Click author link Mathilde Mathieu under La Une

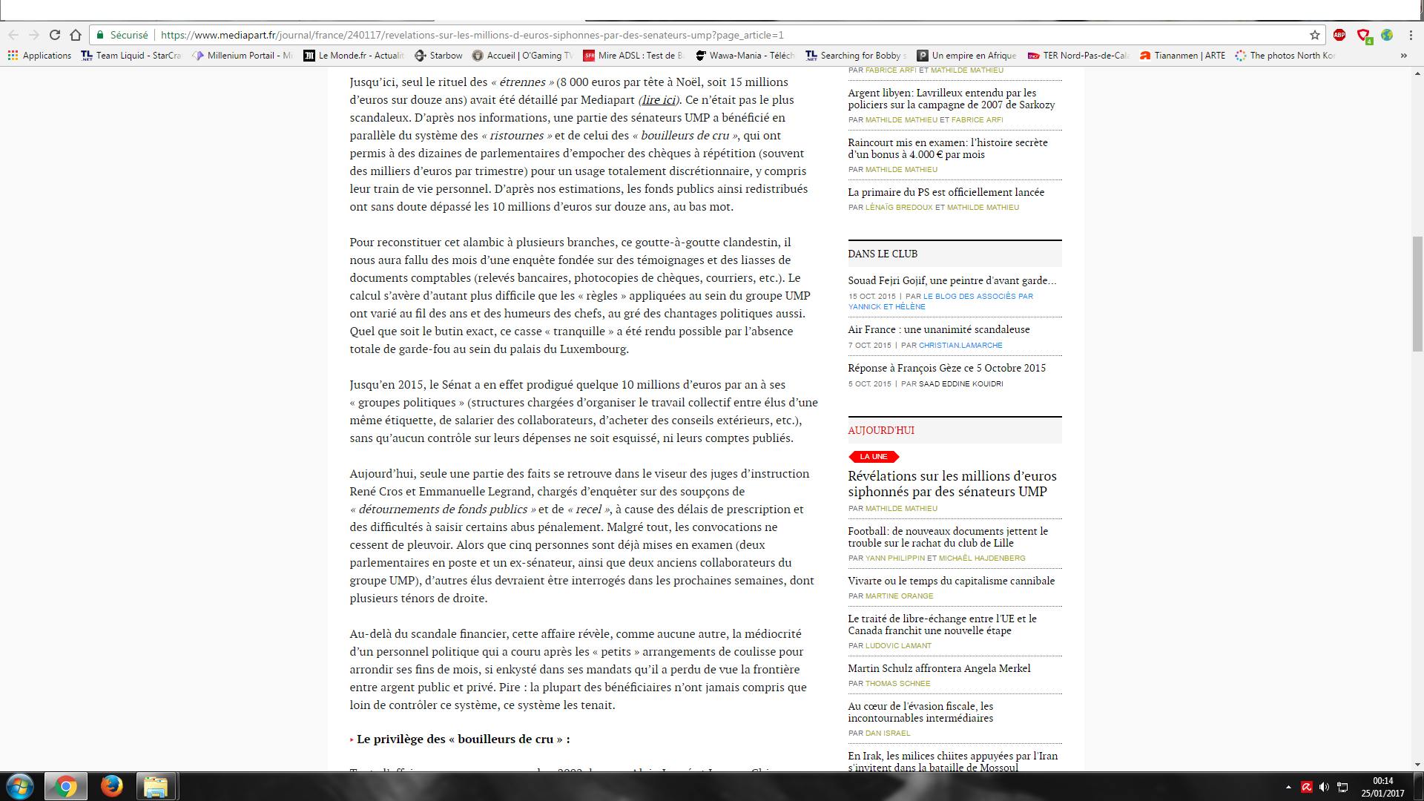pos(901,509)
